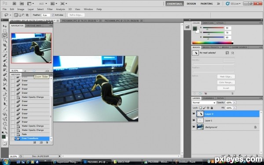Click the Navigator zoom slider handle

[x=34, y=71]
